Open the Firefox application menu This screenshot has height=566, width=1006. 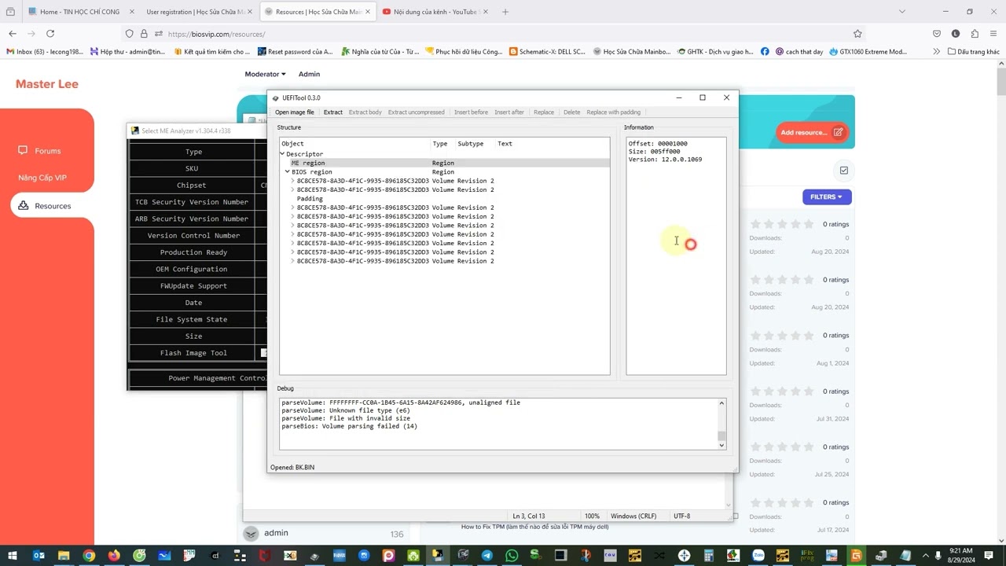(x=993, y=34)
